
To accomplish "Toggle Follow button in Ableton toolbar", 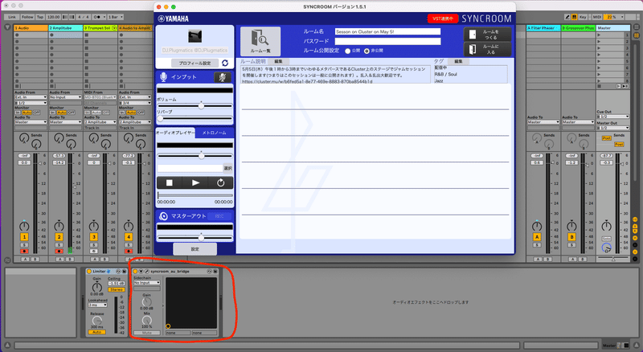I will [27, 17].
